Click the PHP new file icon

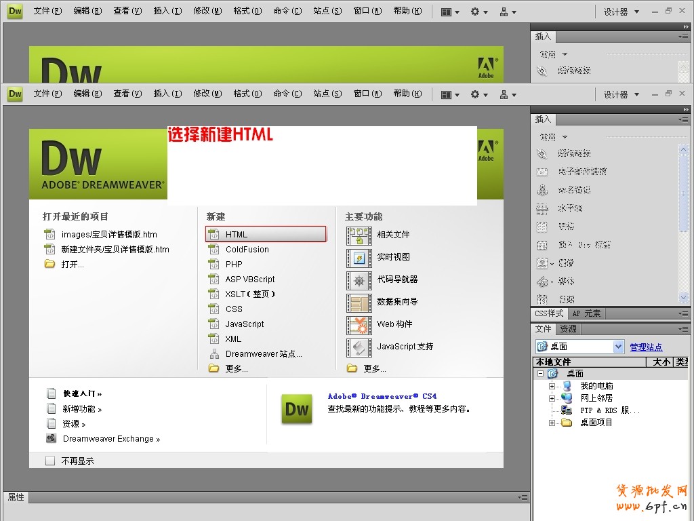coord(213,265)
